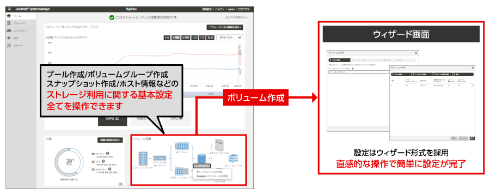490x196 pixels.
Task: Open Settings via the sidebar gear icon
Action: (x=9, y=38)
